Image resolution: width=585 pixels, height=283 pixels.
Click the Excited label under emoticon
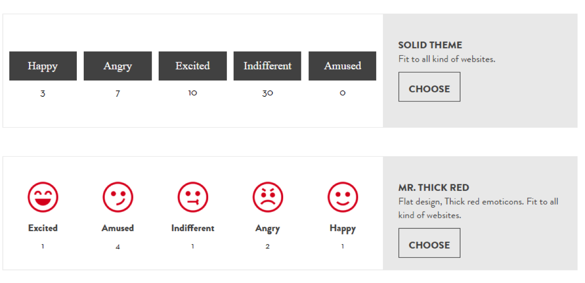click(43, 228)
